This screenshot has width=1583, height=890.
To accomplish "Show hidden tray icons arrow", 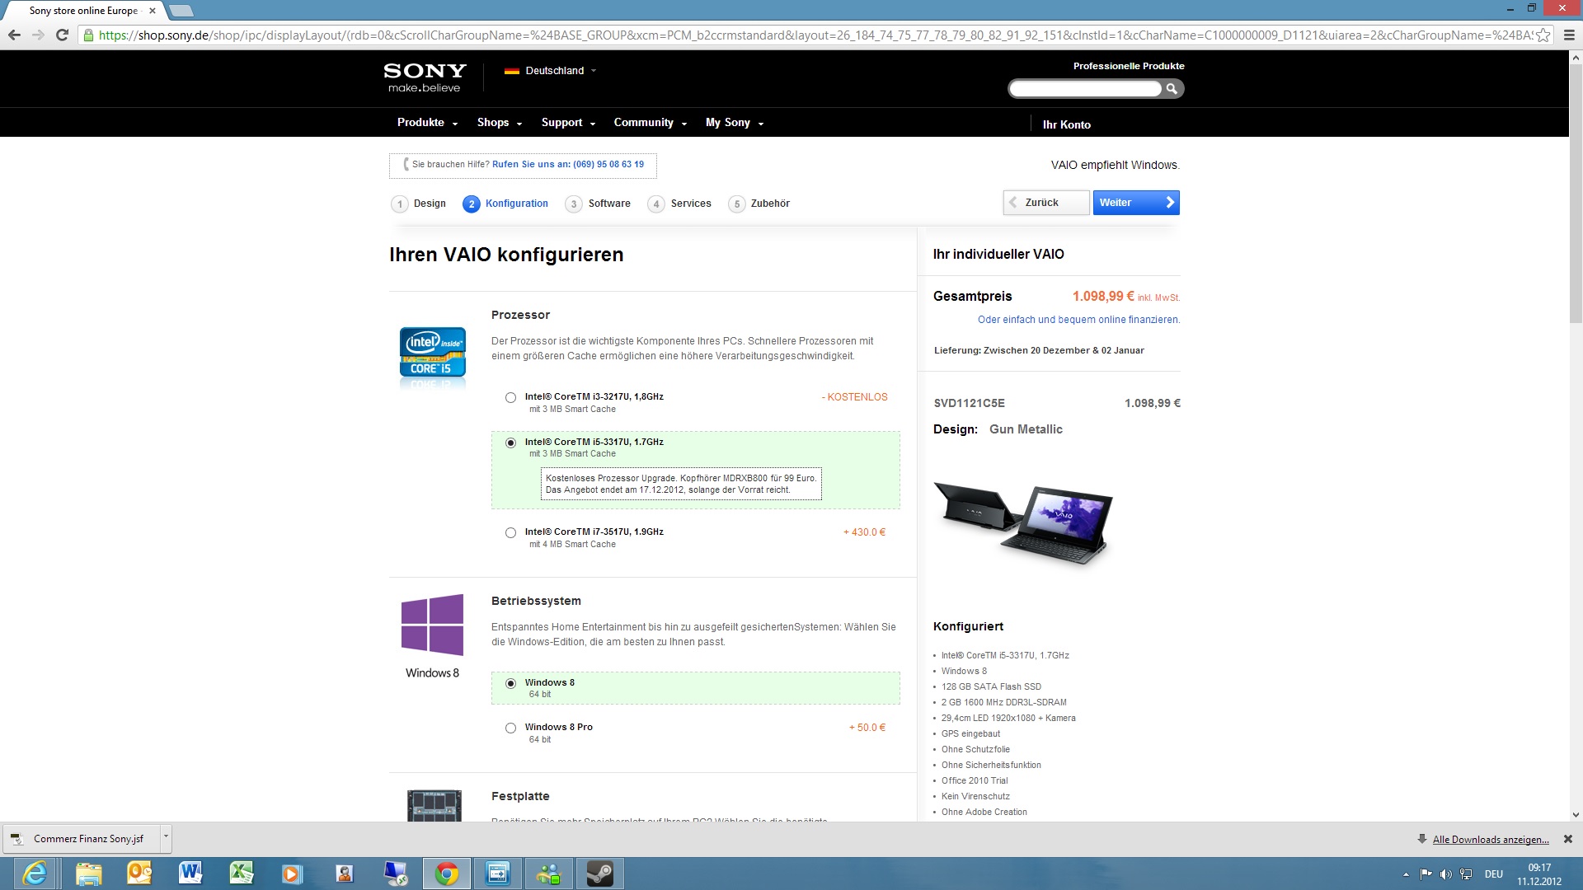I will (x=1406, y=874).
